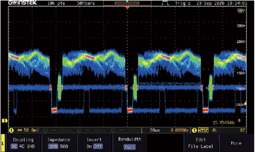Click the NTSC trigger type label
Viewport: 255px width, 152px height.
coord(203,130)
